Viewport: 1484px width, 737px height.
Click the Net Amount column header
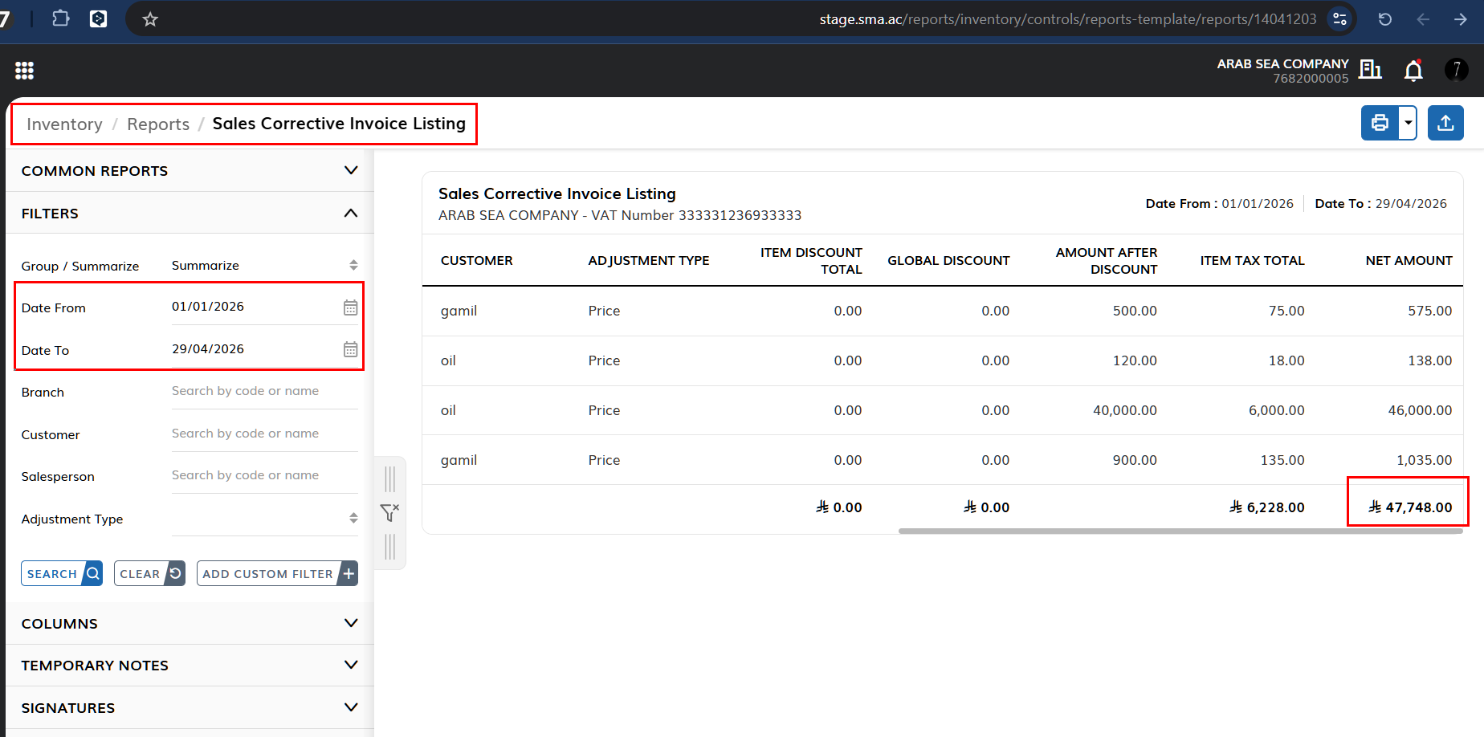(x=1409, y=261)
